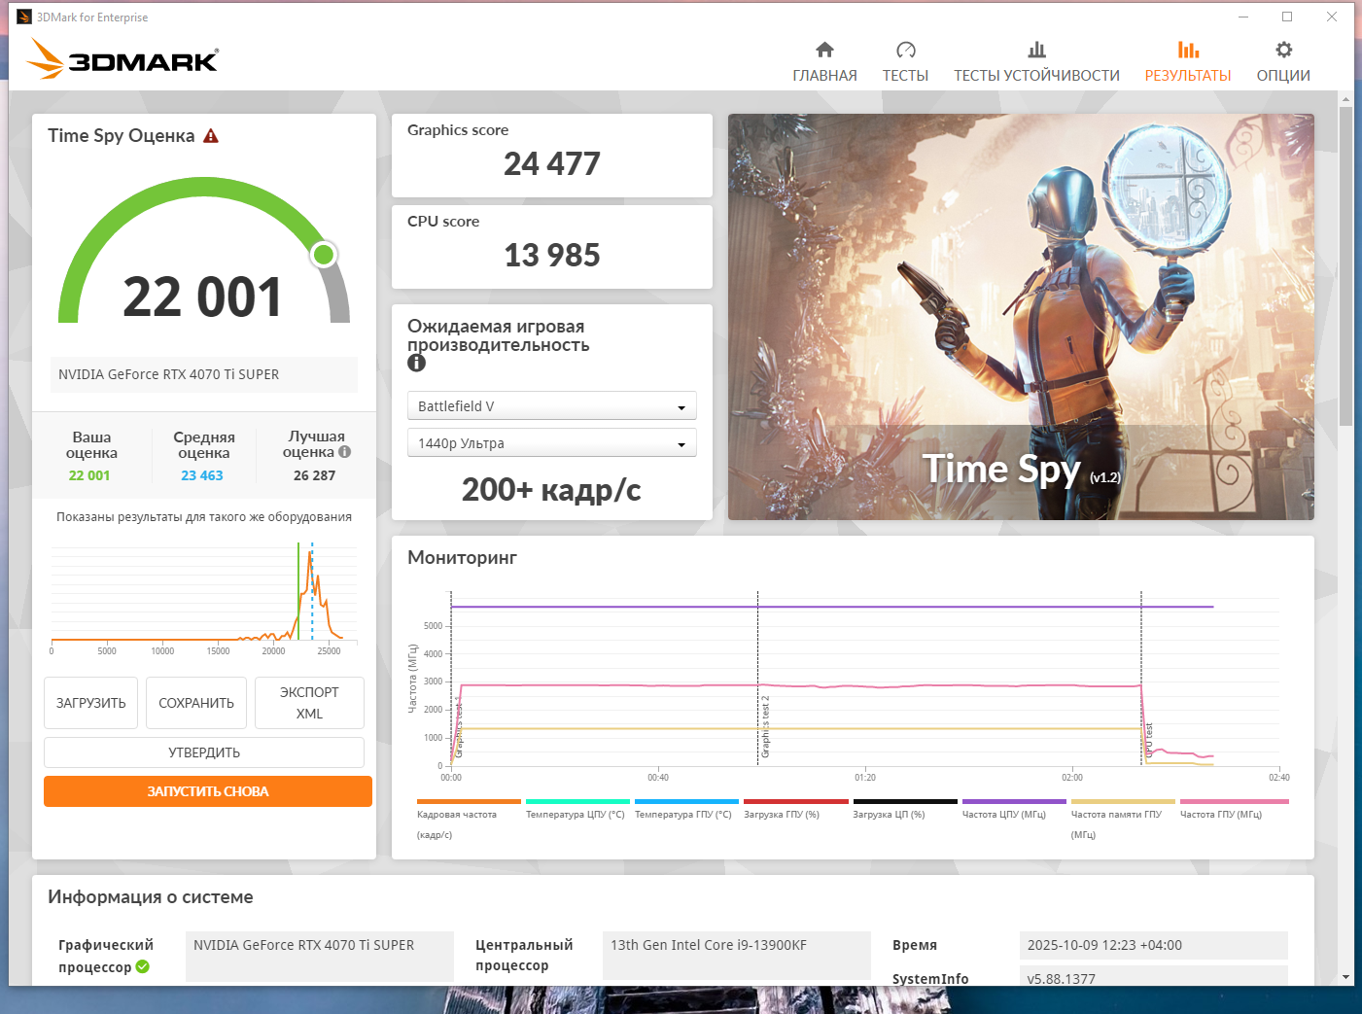Expand the 1440p Ультра preset dropdown
The image size is (1362, 1014).
point(551,442)
